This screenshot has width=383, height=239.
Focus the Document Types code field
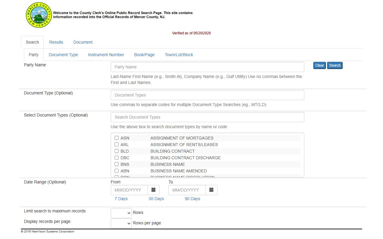[207, 95]
